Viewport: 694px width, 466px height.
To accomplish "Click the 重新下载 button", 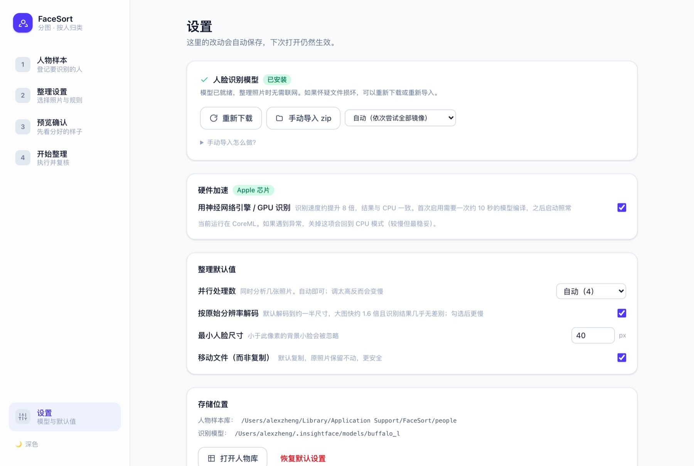I will (231, 118).
